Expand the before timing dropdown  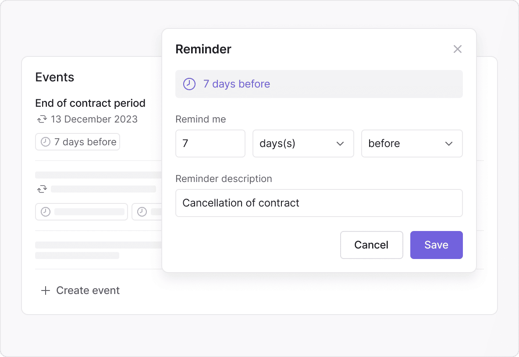pyautogui.click(x=412, y=143)
